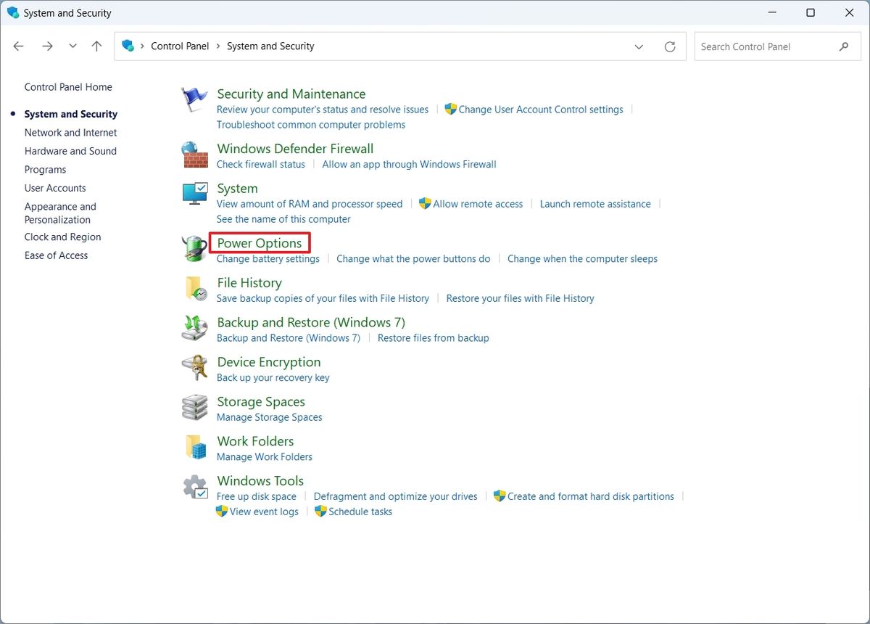Go up one level with the up arrow
This screenshot has width=870, height=624.
pyautogui.click(x=96, y=46)
